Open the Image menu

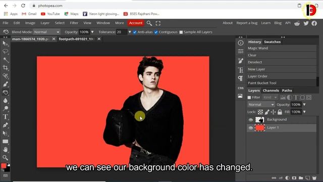coord(30,23)
